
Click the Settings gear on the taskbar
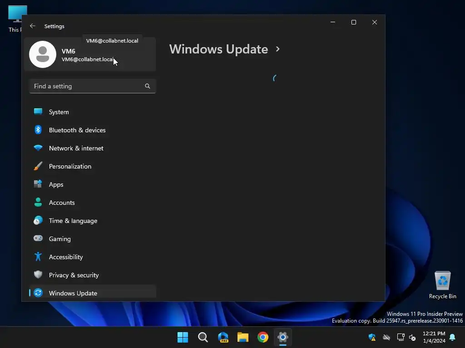[x=283, y=337]
